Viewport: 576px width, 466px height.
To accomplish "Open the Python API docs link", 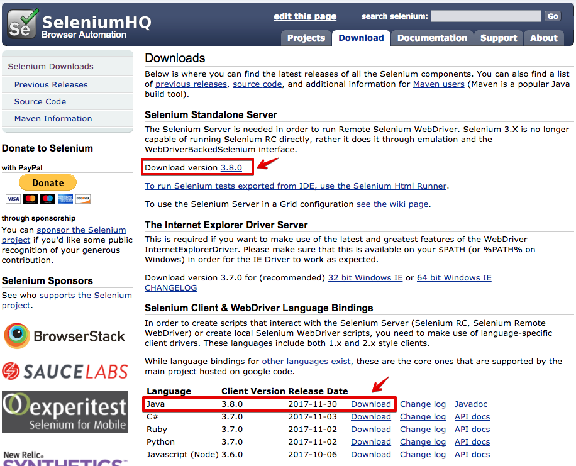I will pyautogui.click(x=472, y=441).
